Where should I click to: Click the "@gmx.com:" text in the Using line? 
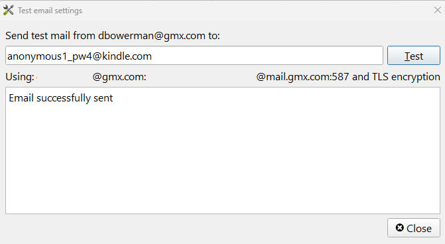point(119,77)
